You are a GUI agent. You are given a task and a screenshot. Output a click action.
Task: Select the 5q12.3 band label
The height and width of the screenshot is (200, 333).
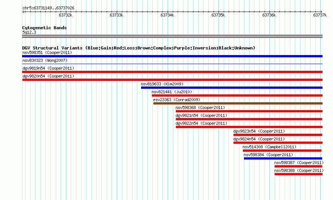pos(29,32)
